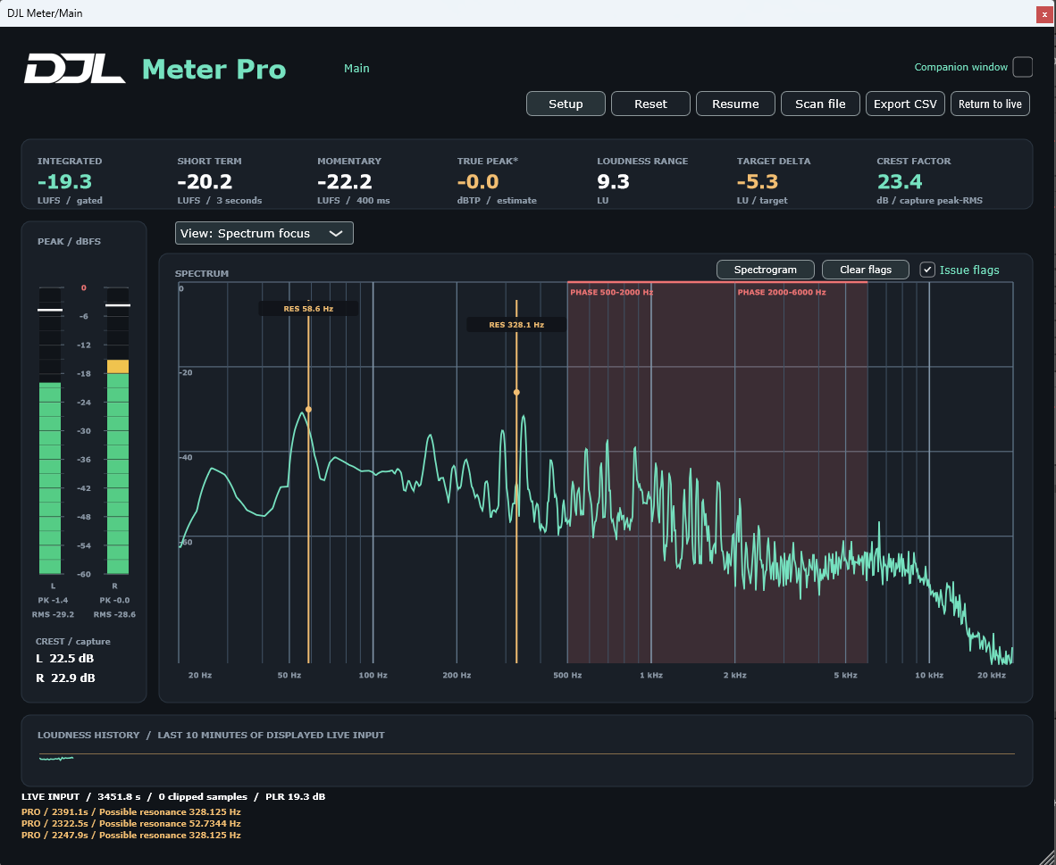Viewport: 1056px width, 865px height.
Task: Open the View: Spectrum focus dropdown
Action: point(264,234)
